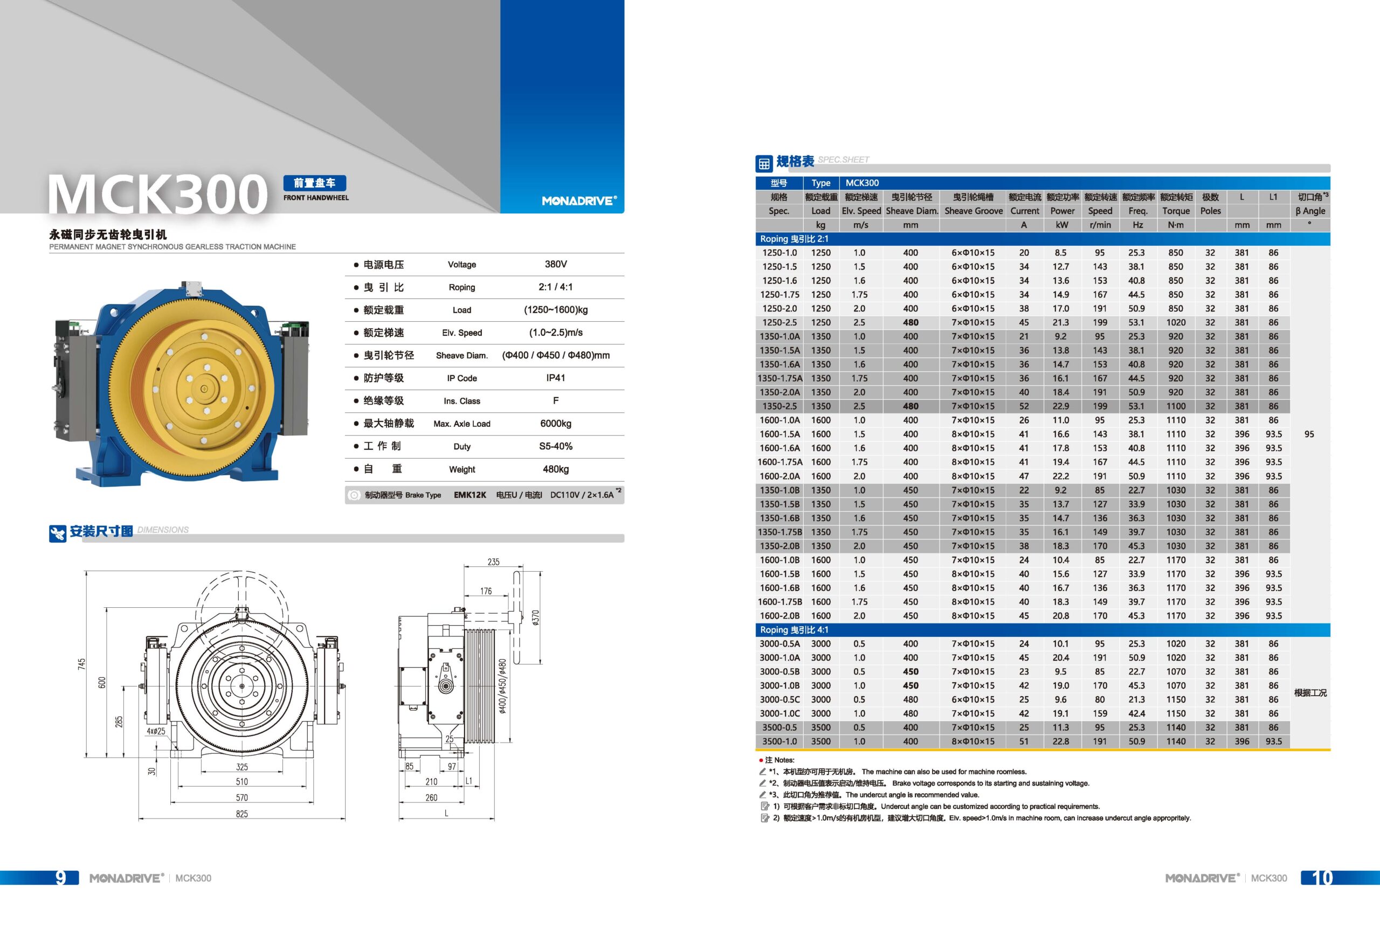
Task: Click the spec row label 3000-1.0C
Action: point(779,713)
